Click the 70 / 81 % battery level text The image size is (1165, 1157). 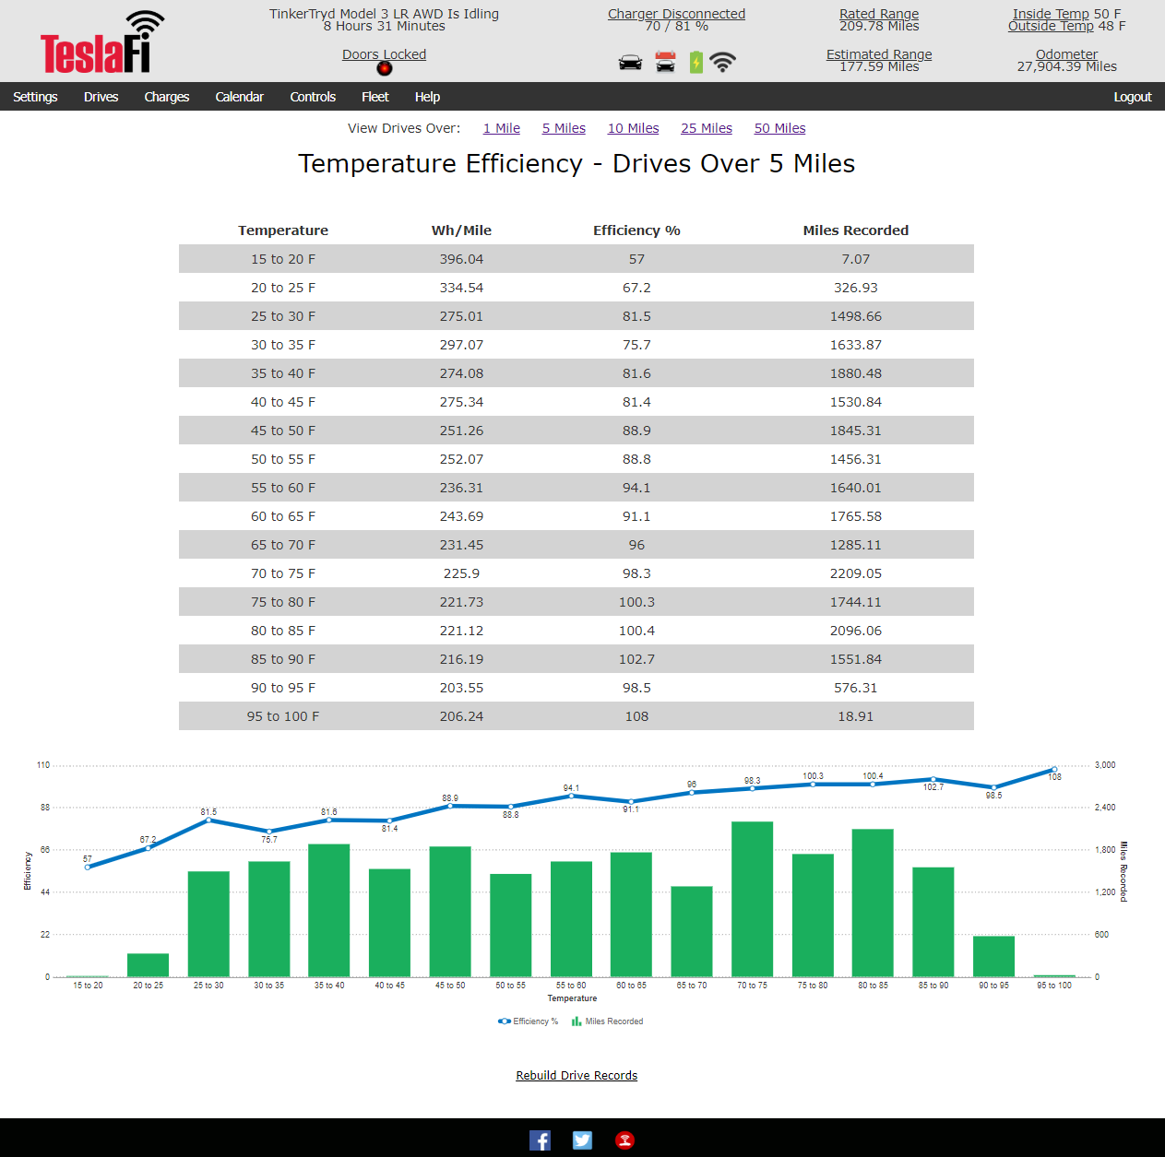pyautogui.click(x=676, y=26)
